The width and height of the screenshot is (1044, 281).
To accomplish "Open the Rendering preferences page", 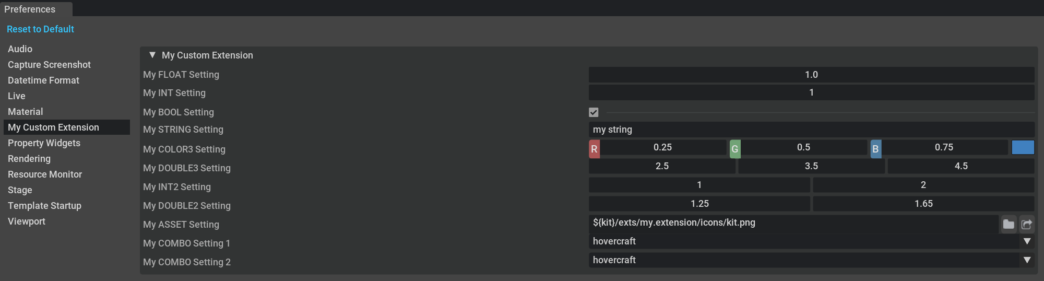I will [29, 159].
